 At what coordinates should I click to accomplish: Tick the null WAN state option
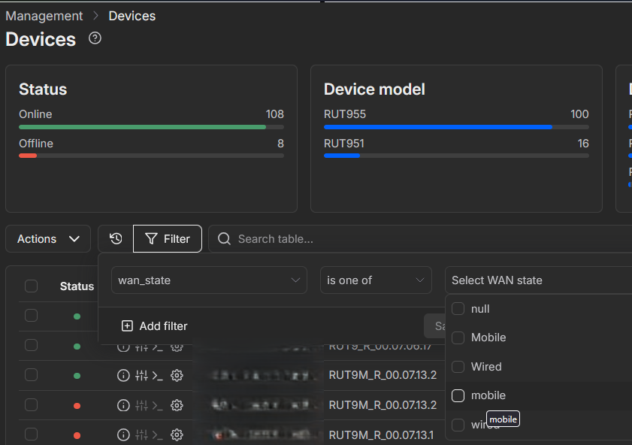[458, 309]
